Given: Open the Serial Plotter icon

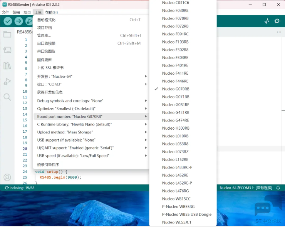Looking at the screenshot, I should [x=267, y=21].
